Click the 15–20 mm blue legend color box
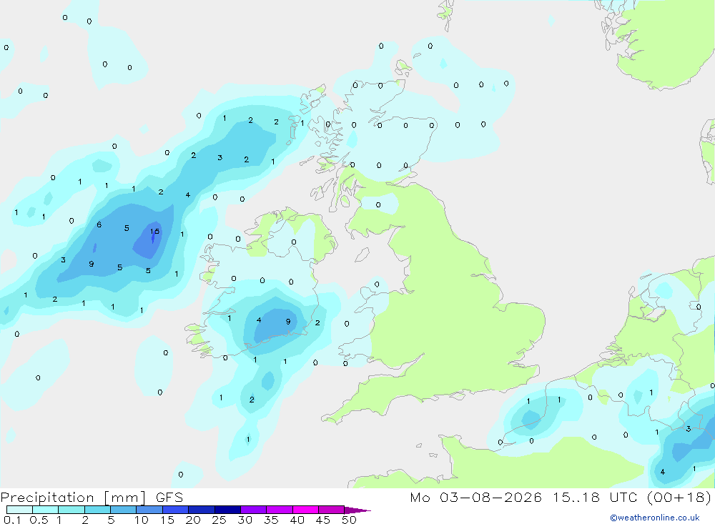 175,510
